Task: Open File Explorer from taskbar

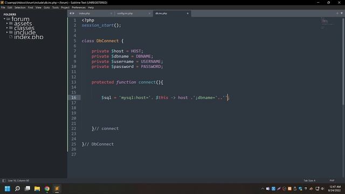Action: coord(37,189)
